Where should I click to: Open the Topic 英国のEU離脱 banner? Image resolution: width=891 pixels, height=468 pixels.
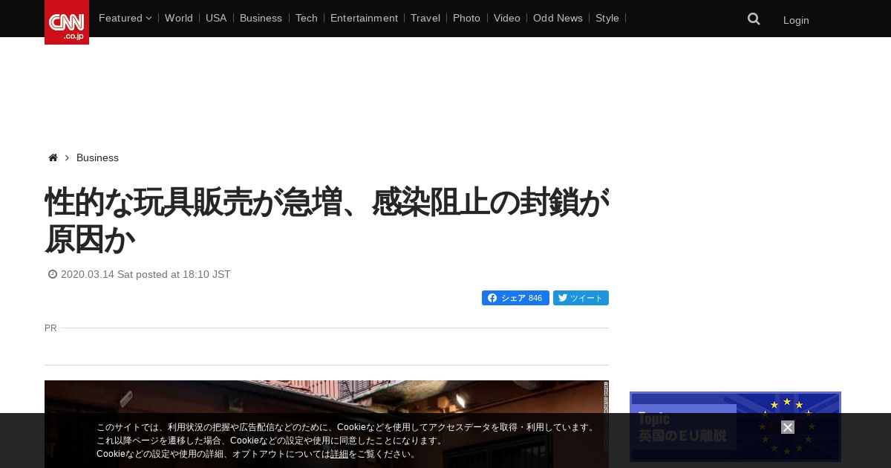tap(735, 427)
